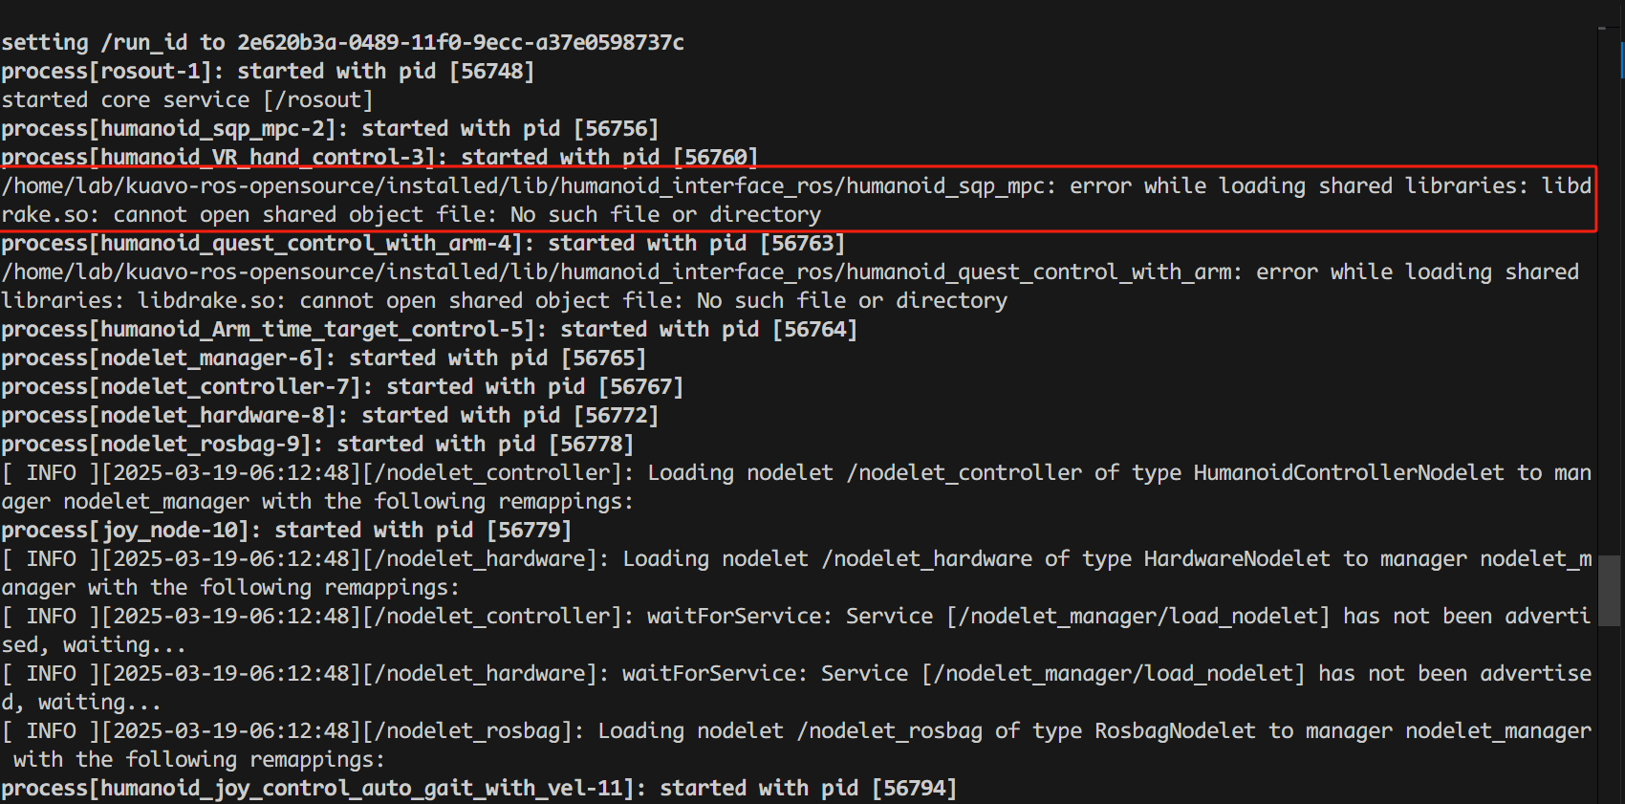The height and width of the screenshot is (804, 1625).
Task: Click process[humanoid_quest_control_with_arm-4] started line
Action: (x=422, y=243)
